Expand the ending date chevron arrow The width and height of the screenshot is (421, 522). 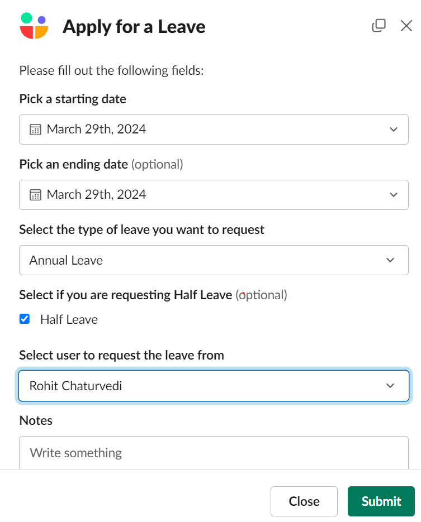point(394,195)
